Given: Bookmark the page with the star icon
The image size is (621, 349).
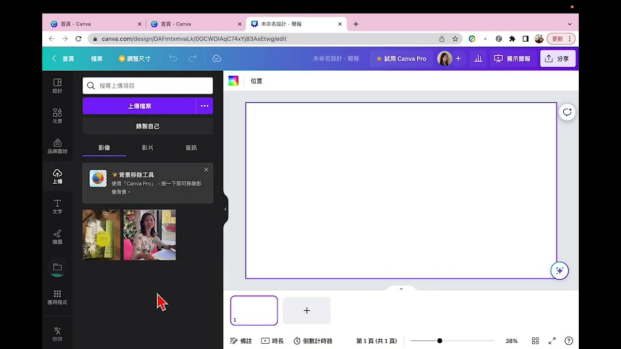Looking at the screenshot, I should (x=455, y=39).
